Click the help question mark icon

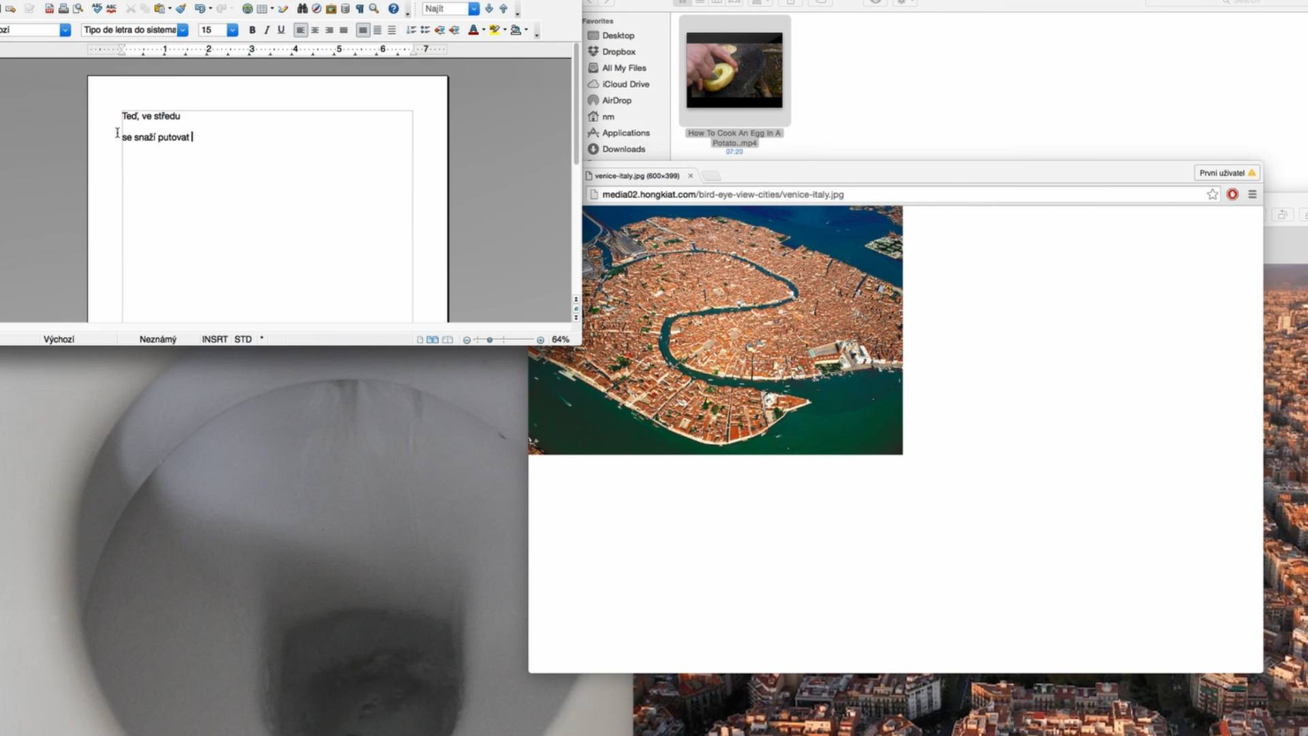tap(393, 9)
